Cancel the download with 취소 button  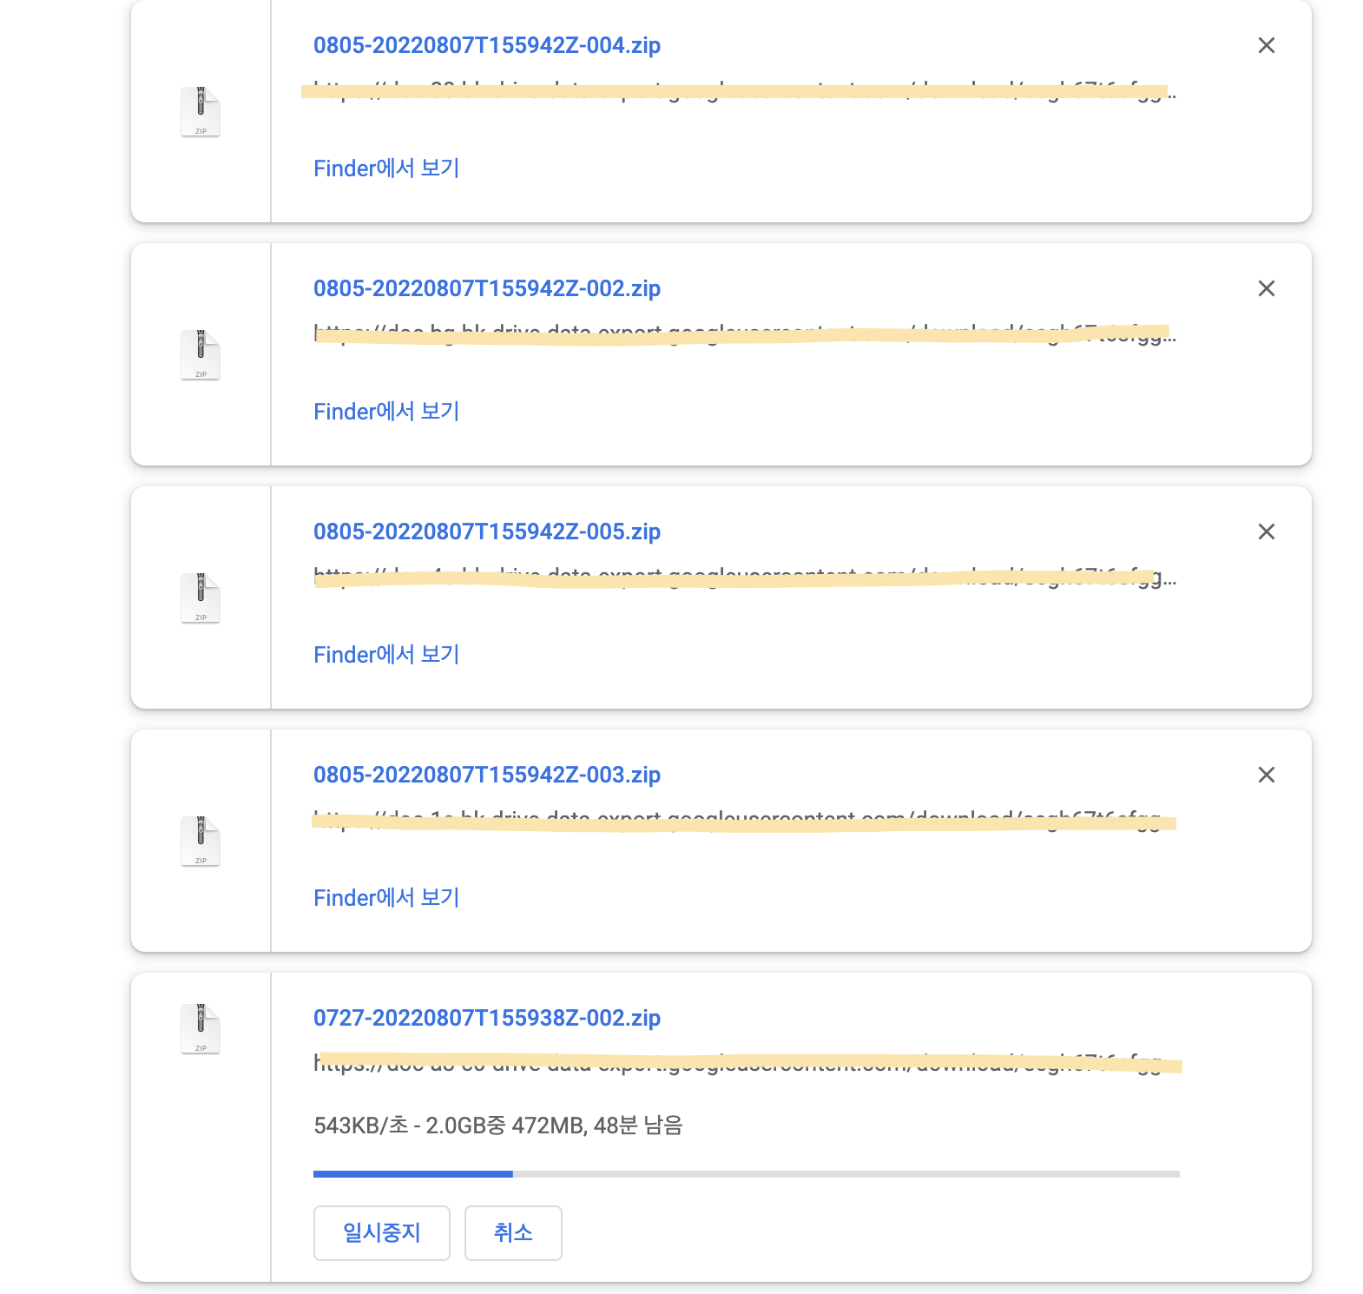(x=513, y=1232)
